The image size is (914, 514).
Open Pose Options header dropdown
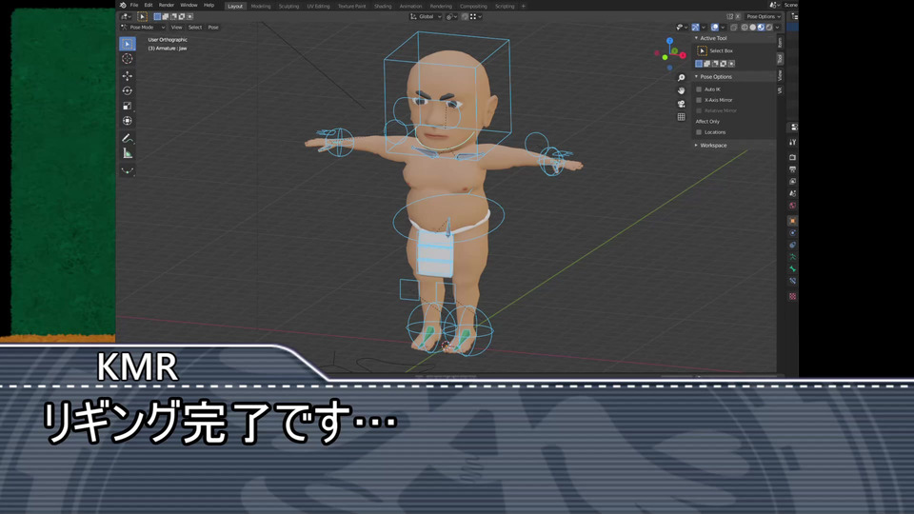764,16
